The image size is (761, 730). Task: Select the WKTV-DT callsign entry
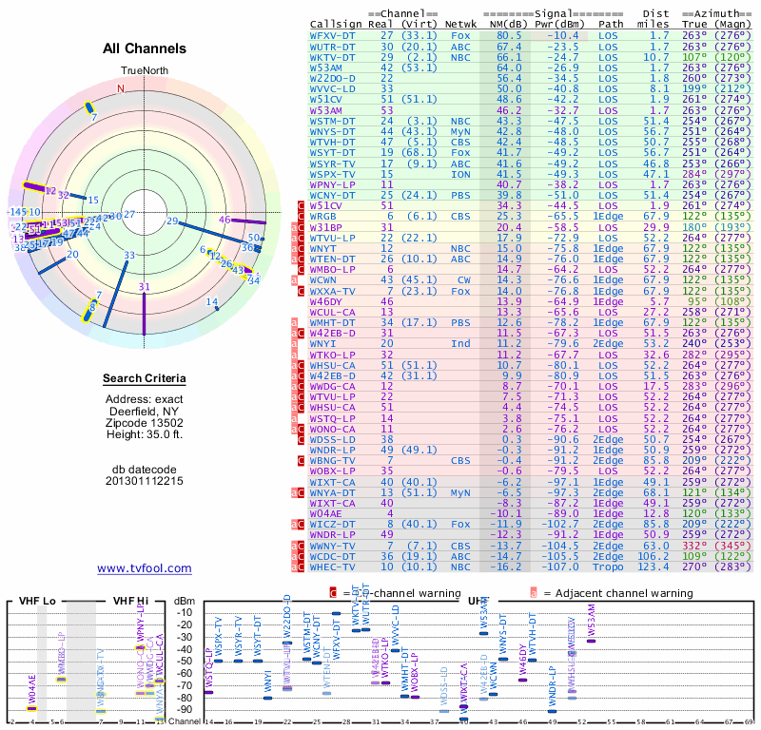(334, 55)
